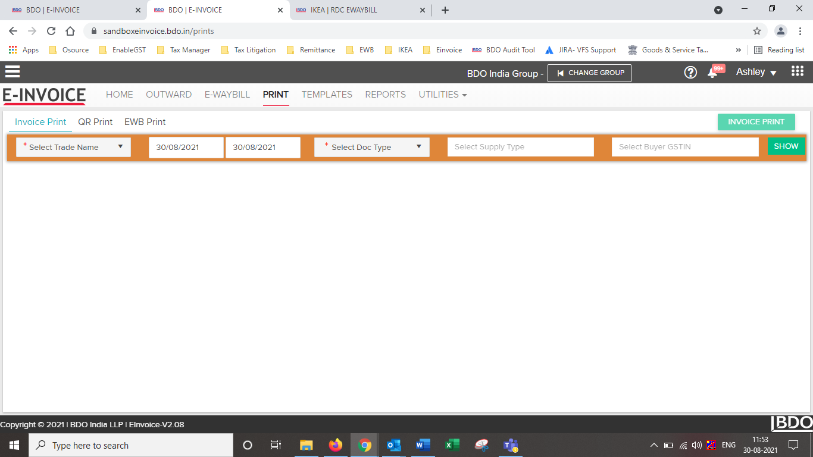Image resolution: width=813 pixels, height=457 pixels.
Task: Go to the REPORTS menu
Action: (x=385, y=95)
